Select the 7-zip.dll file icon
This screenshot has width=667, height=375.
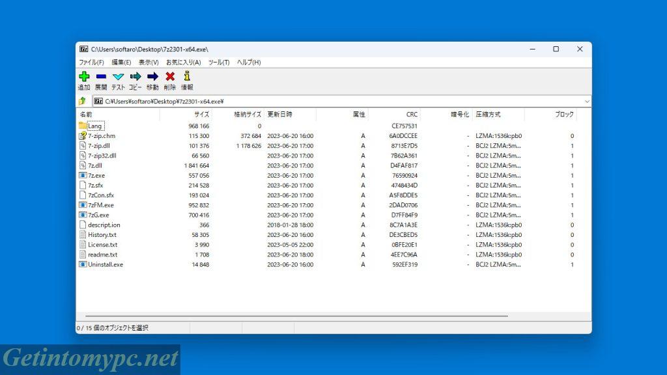[83, 145]
